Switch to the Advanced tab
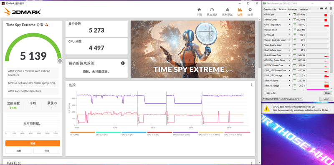Image resolution: width=334 pixels, height=165 pixels. tap(293, 9)
